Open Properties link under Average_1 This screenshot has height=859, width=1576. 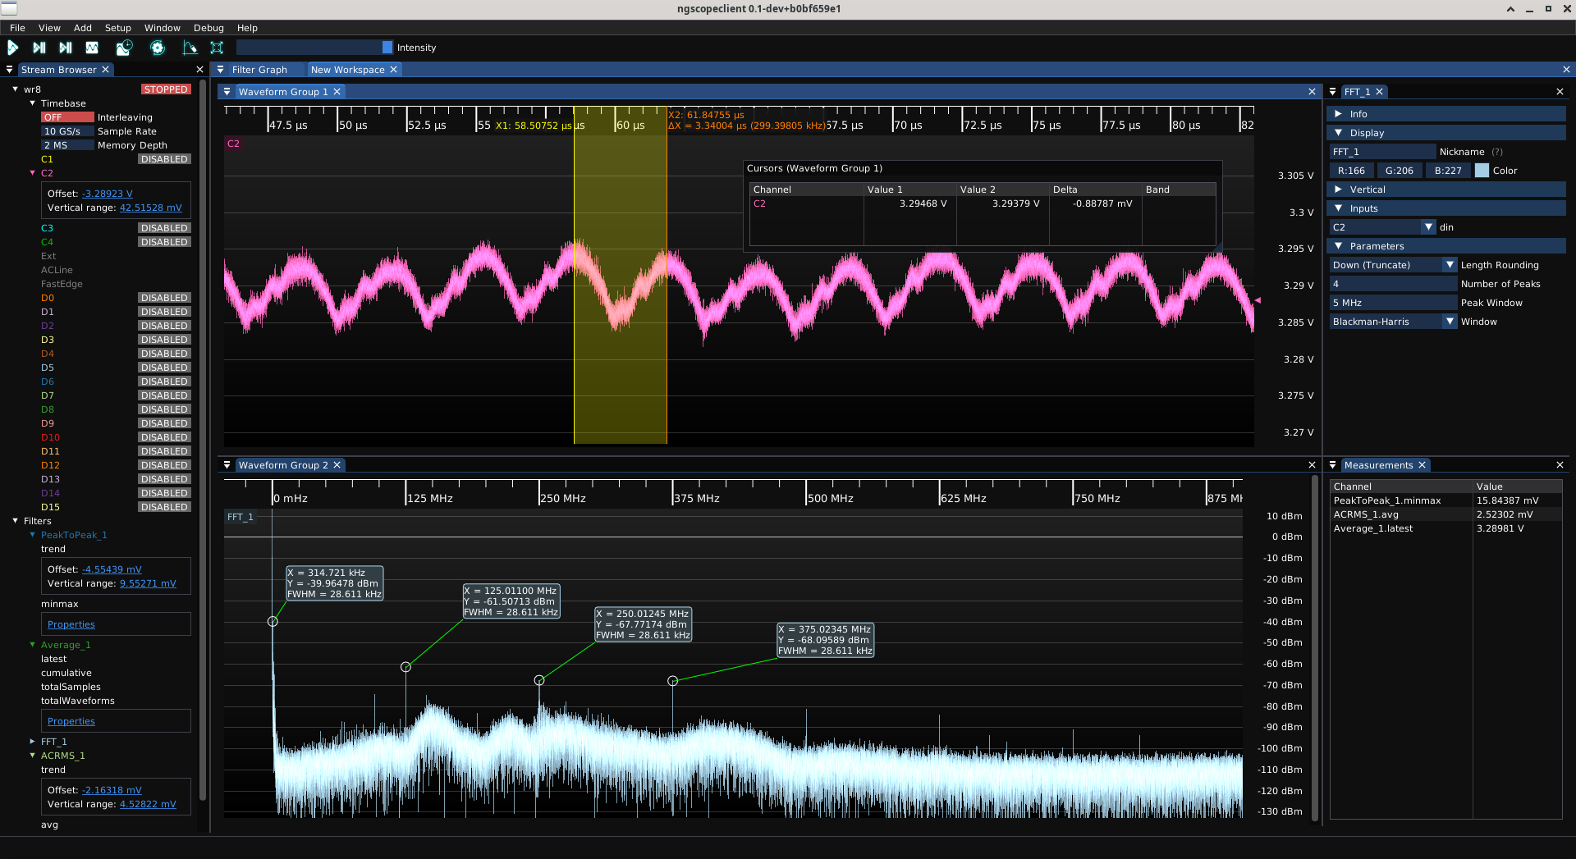click(x=71, y=721)
